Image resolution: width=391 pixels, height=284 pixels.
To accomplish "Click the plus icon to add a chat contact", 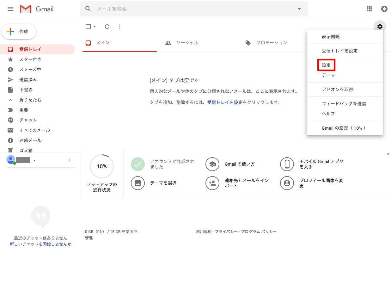I will pyautogui.click(x=70, y=160).
